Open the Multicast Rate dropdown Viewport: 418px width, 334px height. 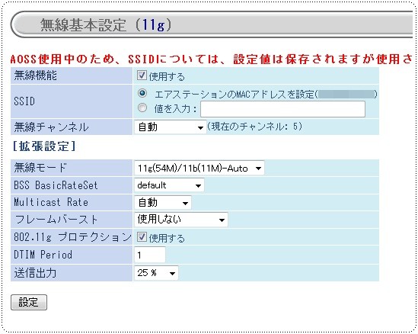(x=163, y=203)
